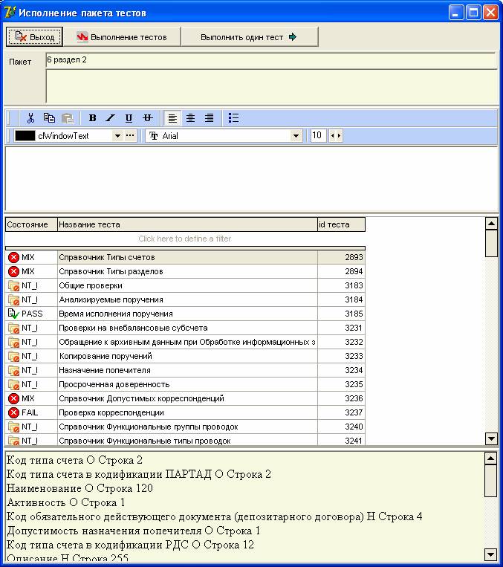Toggle Underline formatting
The image size is (503, 567).
(129, 118)
